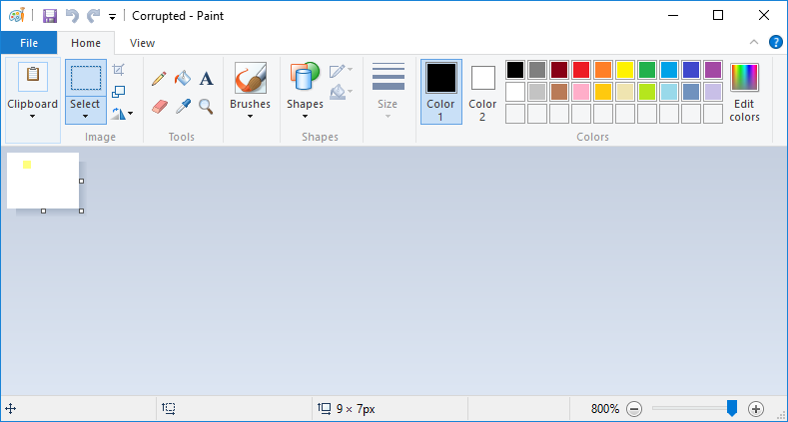Switch to the View tab
Viewport: 788px width, 422px height.
pyautogui.click(x=142, y=43)
